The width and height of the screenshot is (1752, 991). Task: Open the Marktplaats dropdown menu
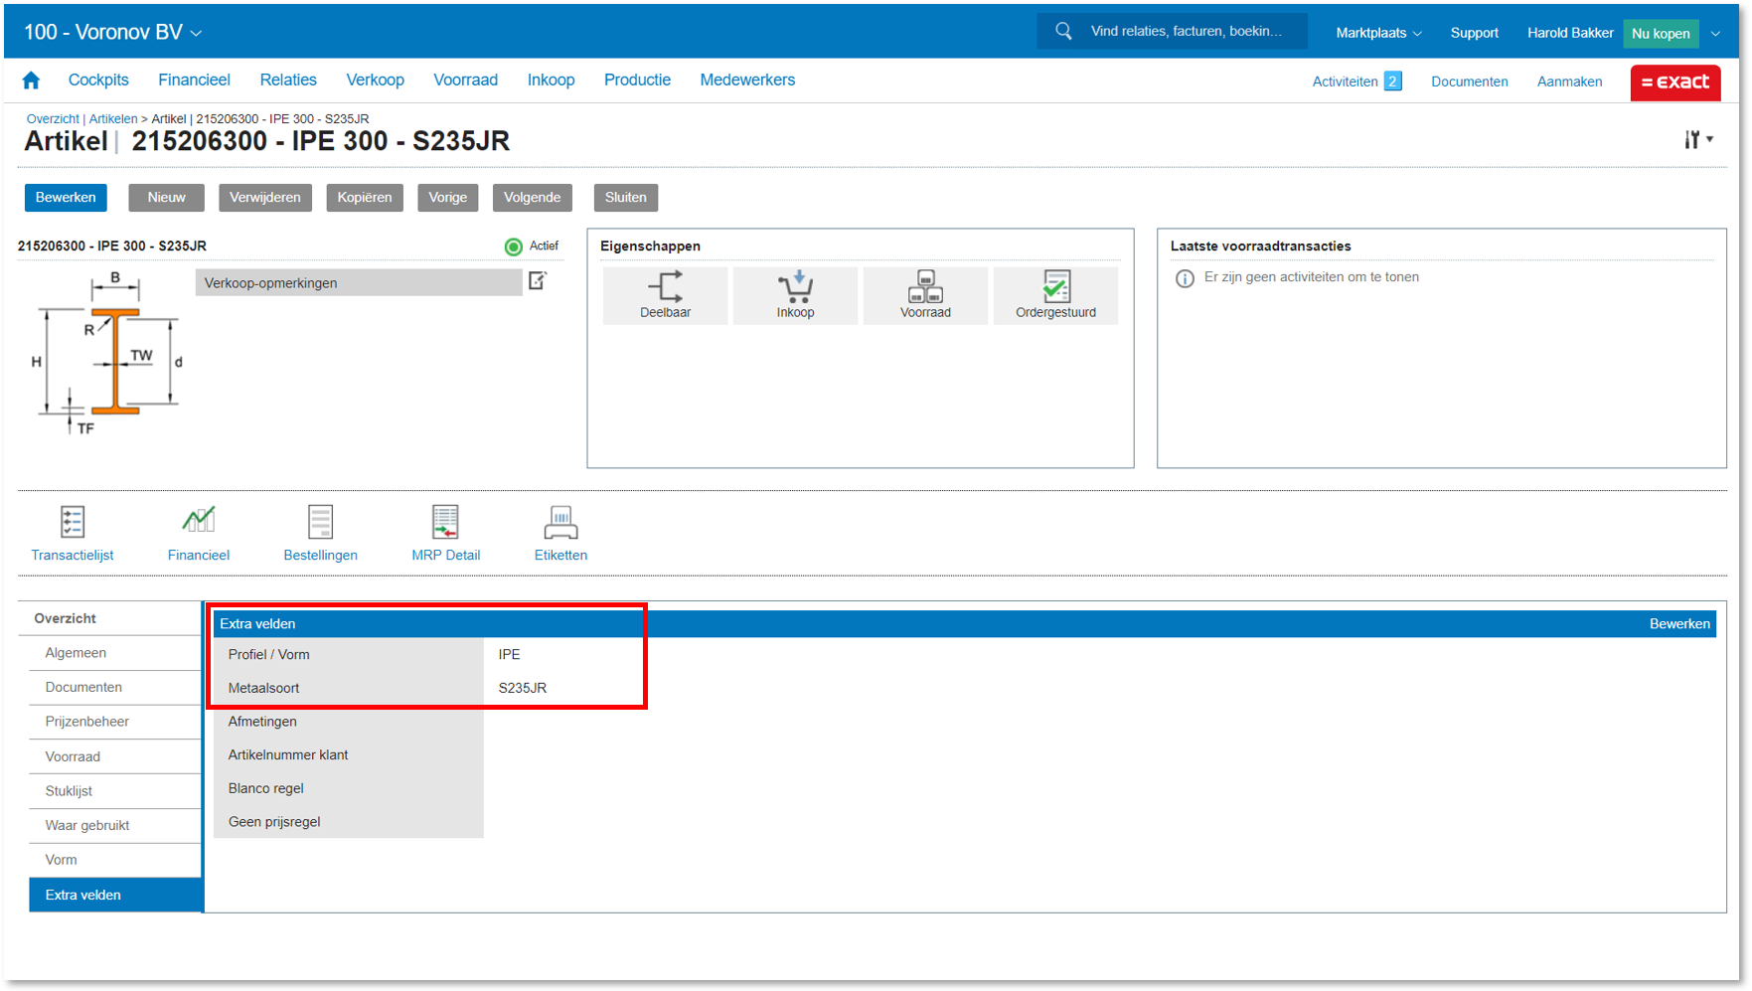click(1377, 33)
